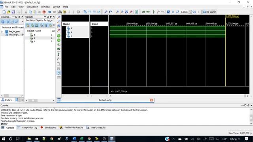Open the File Explorer taskbar icon
Viewport: 253px width, 142px height.
pyautogui.click(x=29, y=139)
